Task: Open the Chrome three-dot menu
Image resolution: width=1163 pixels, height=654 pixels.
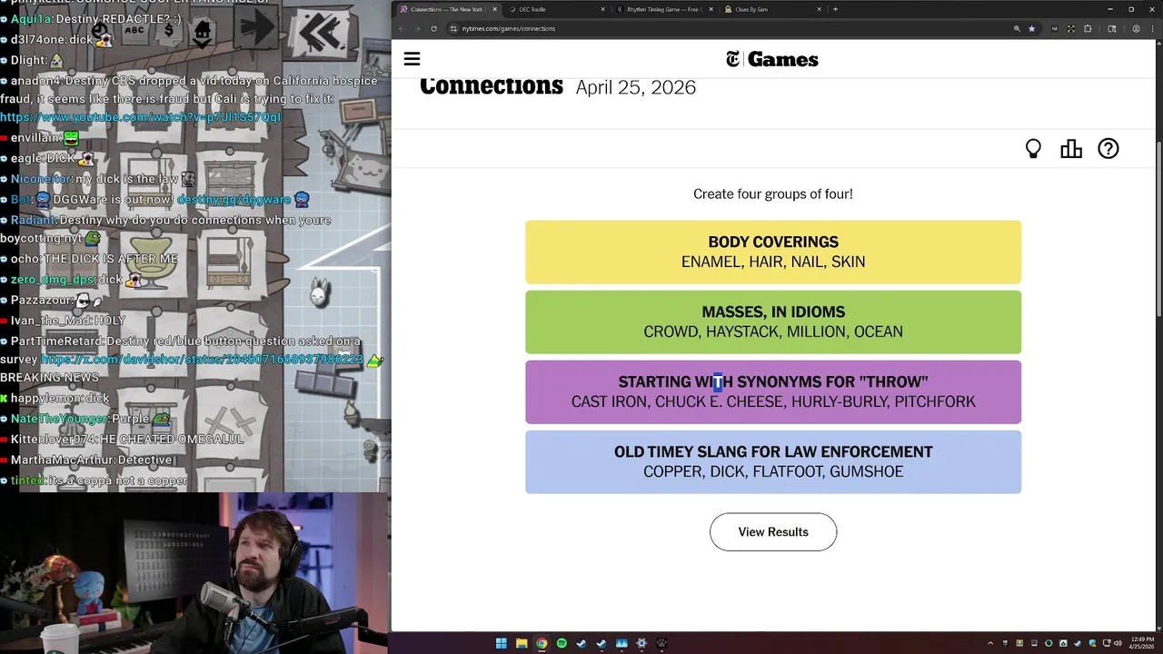Action: [x=1152, y=28]
